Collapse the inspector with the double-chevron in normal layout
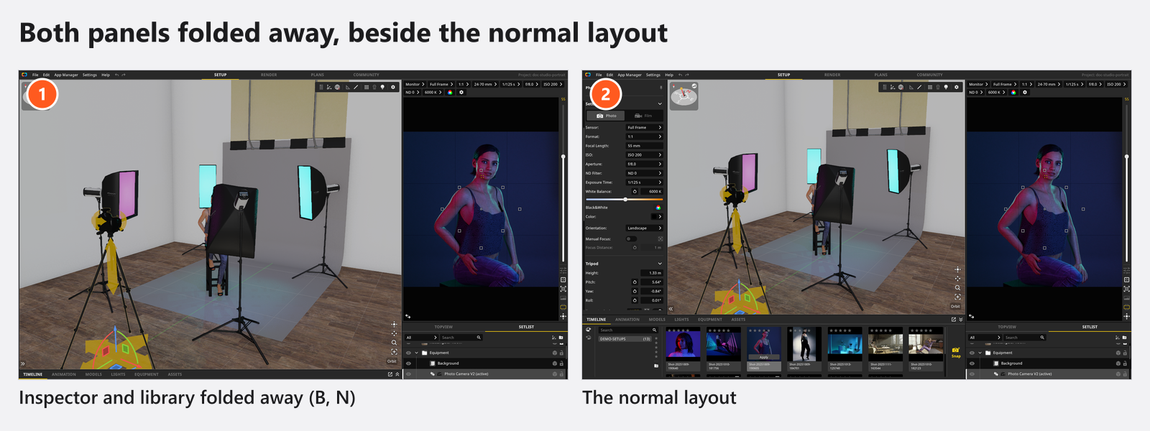Screen dimensions: 1150x431 [x=671, y=309]
